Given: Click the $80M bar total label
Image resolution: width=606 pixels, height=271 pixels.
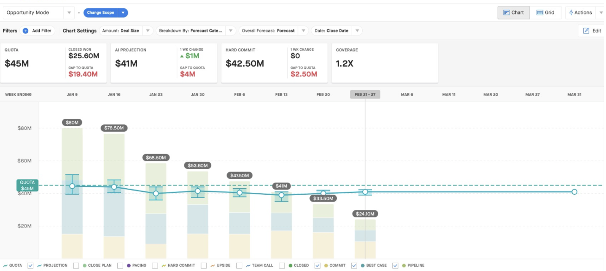Looking at the screenshot, I should 72,123.
